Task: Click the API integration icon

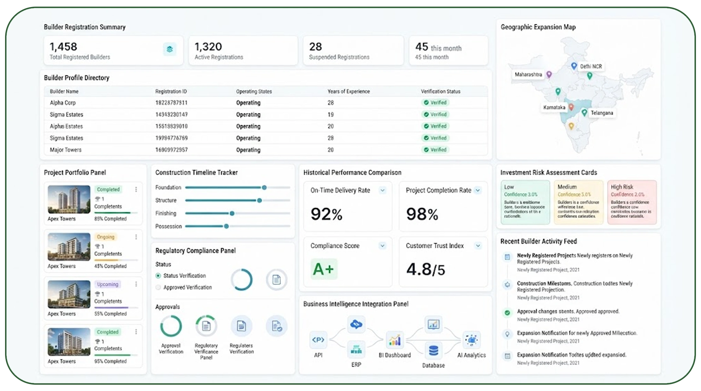Action: [x=318, y=340]
